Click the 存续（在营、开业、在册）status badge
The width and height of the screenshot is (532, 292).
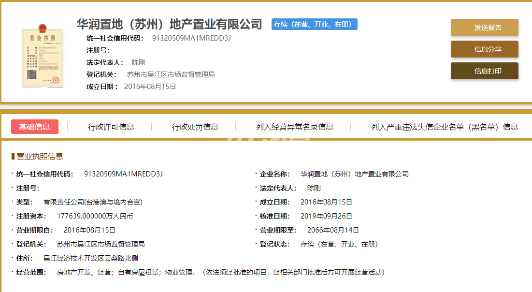coord(314,25)
